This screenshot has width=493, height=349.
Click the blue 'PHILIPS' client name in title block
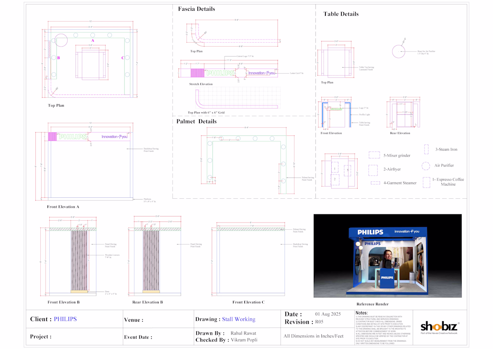pyautogui.click(x=65, y=319)
